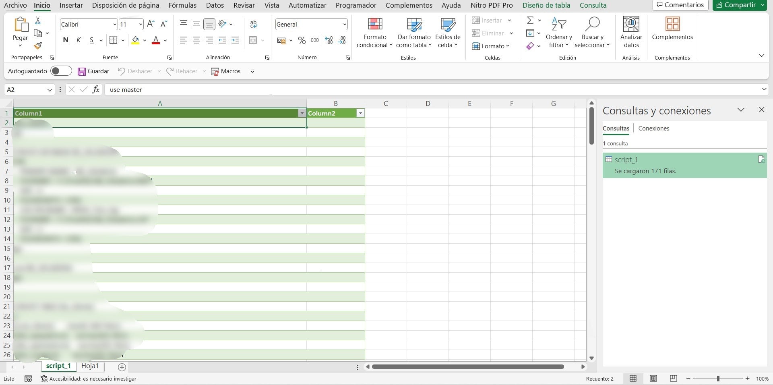Apply bold formatting with N button
Image resolution: width=773 pixels, height=385 pixels.
click(x=66, y=40)
